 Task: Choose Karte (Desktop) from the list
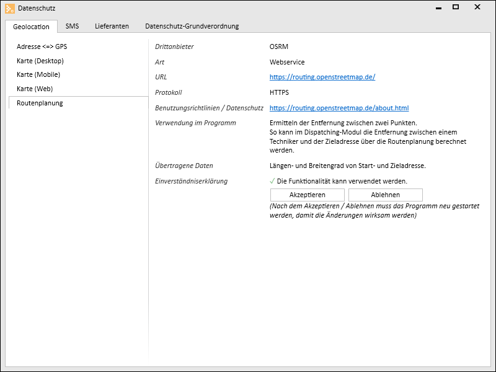[40, 61]
